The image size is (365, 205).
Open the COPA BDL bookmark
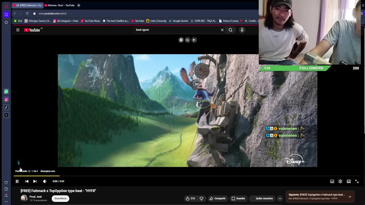(x=203, y=21)
